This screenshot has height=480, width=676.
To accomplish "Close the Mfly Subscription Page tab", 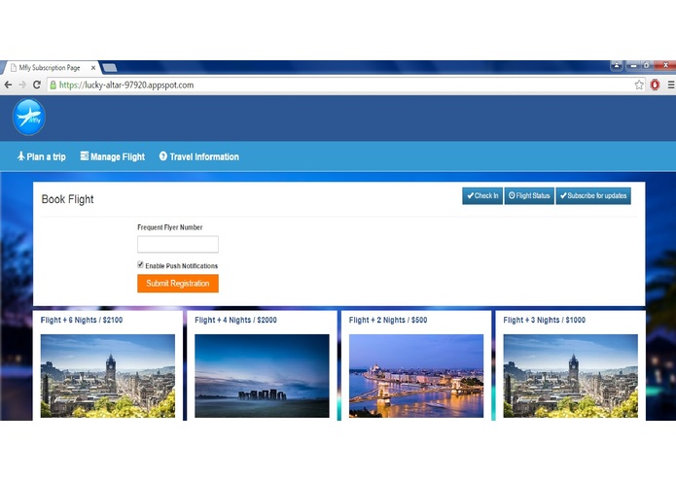I will [x=93, y=68].
